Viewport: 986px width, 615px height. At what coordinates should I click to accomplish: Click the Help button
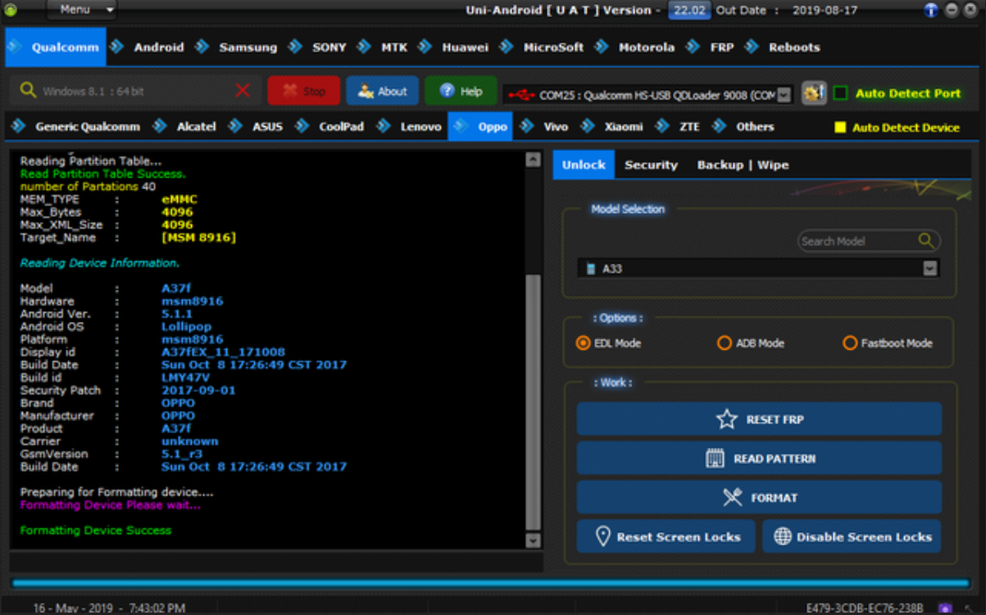(x=461, y=91)
